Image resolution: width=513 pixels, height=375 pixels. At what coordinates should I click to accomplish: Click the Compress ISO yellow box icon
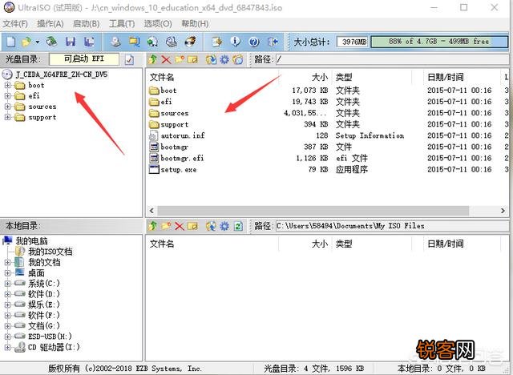(x=134, y=42)
